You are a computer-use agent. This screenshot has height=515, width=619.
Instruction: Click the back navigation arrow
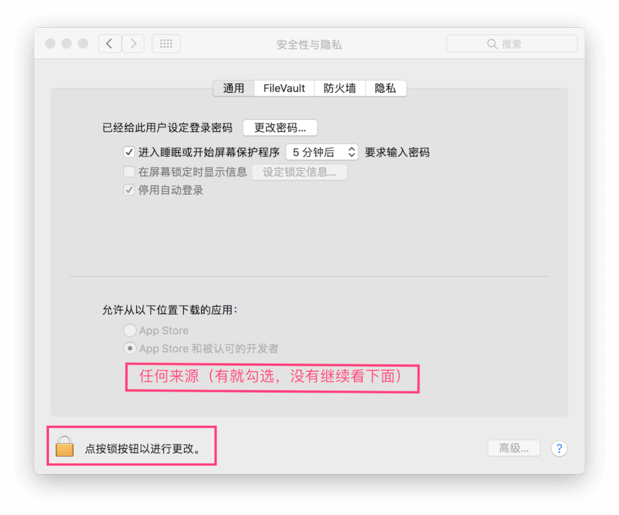click(110, 43)
